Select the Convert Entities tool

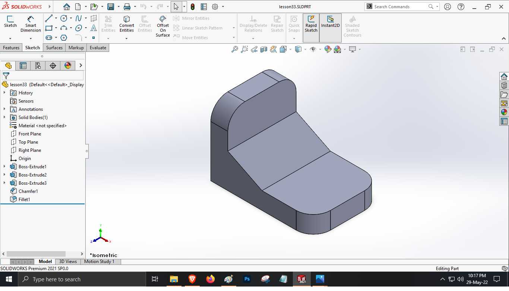pyautogui.click(x=127, y=24)
